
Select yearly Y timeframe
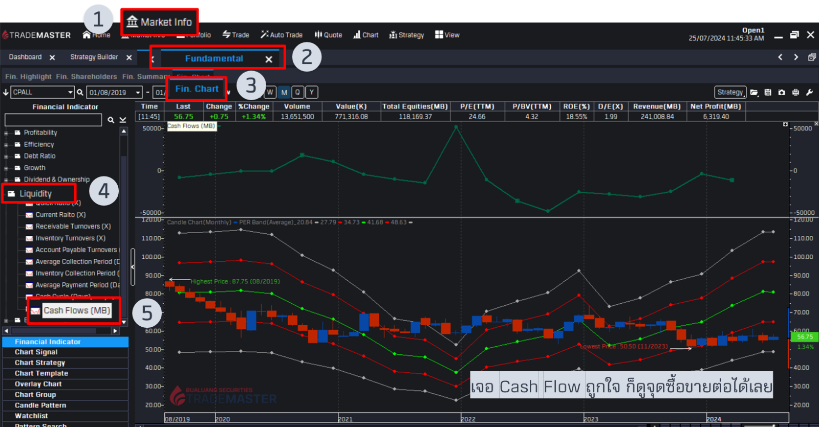point(311,92)
